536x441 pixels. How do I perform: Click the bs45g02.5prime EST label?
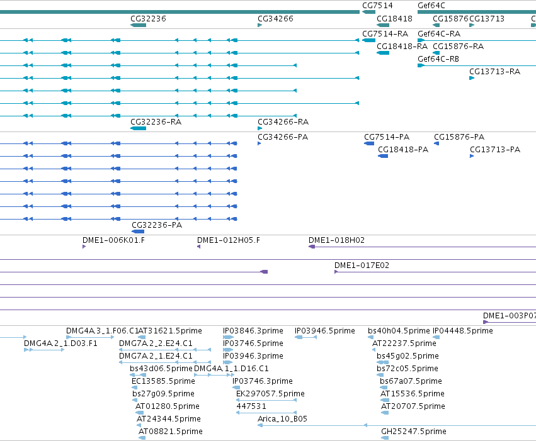(x=408, y=356)
